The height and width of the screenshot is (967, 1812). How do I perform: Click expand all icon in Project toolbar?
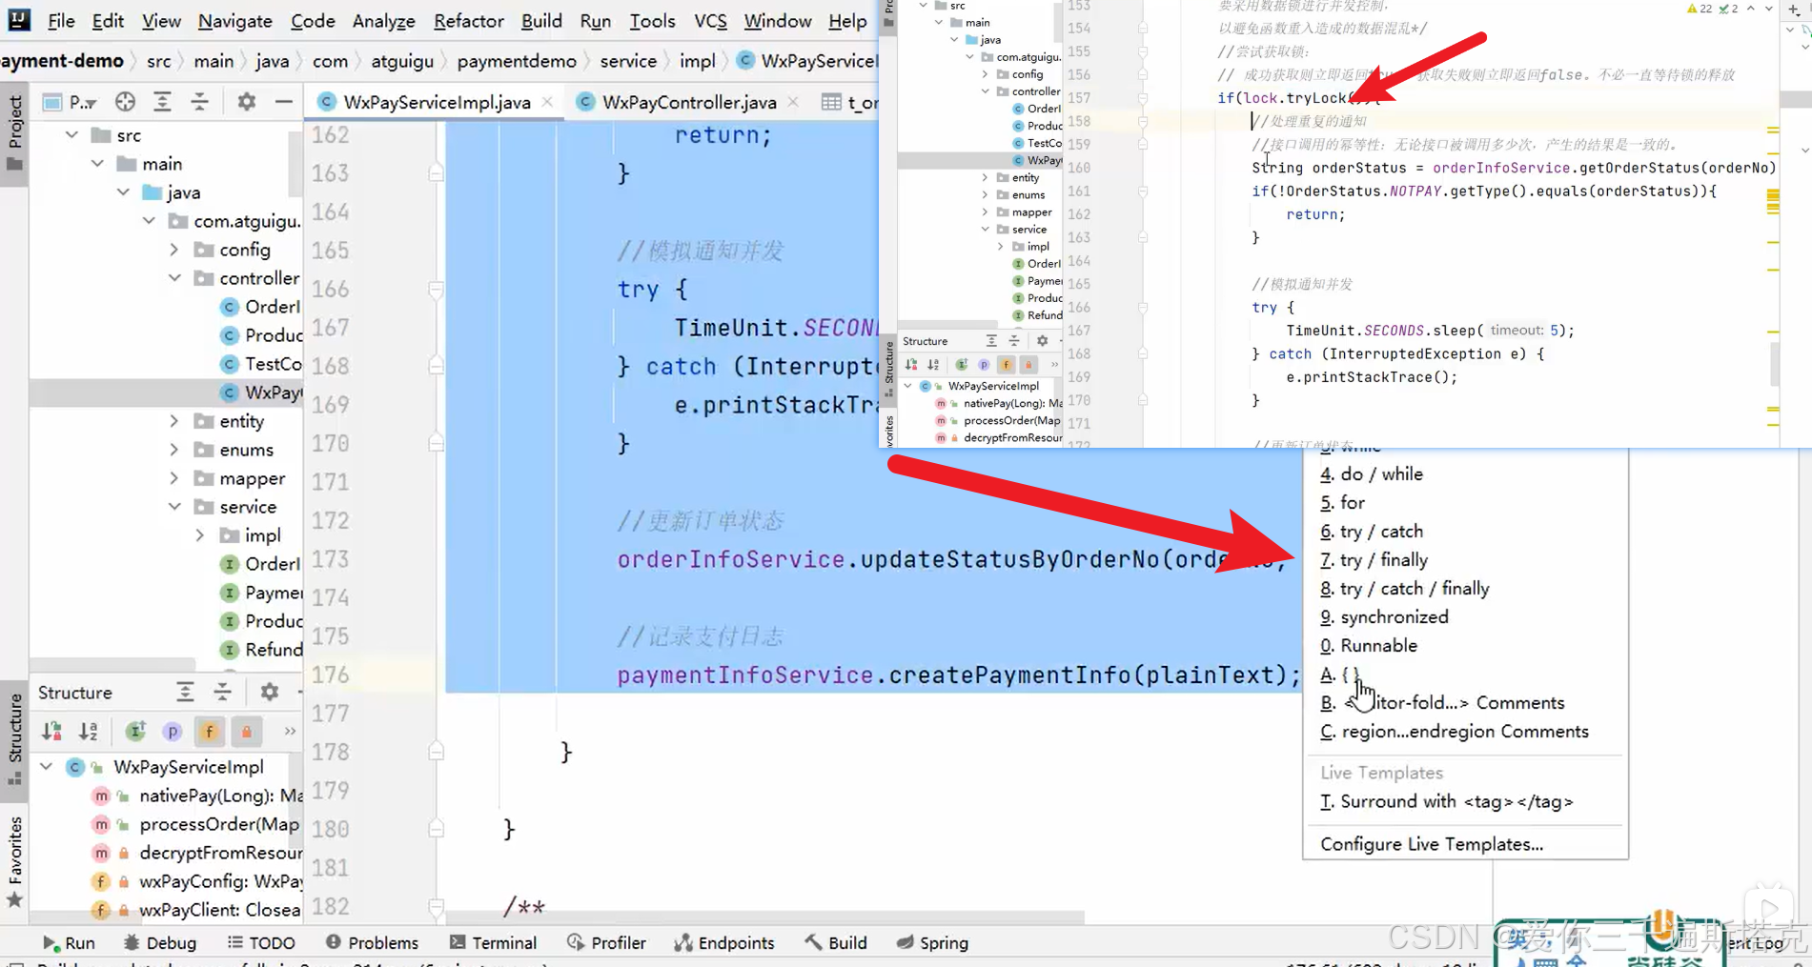(162, 101)
